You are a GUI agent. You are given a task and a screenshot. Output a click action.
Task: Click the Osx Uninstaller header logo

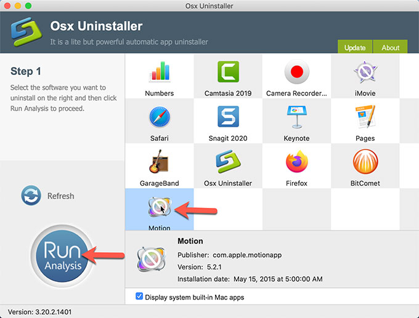(x=26, y=32)
